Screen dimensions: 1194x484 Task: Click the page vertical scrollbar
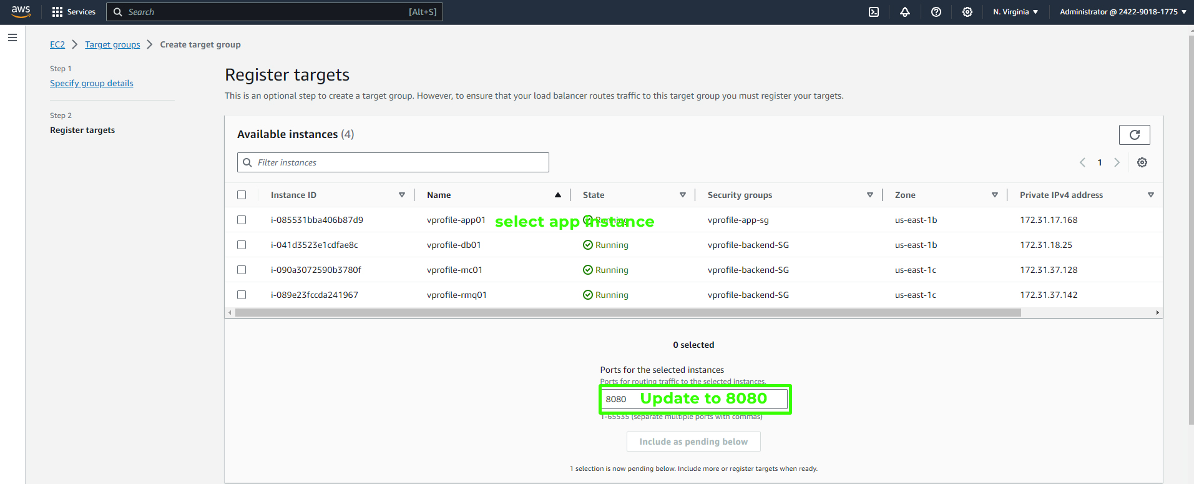1191,231
